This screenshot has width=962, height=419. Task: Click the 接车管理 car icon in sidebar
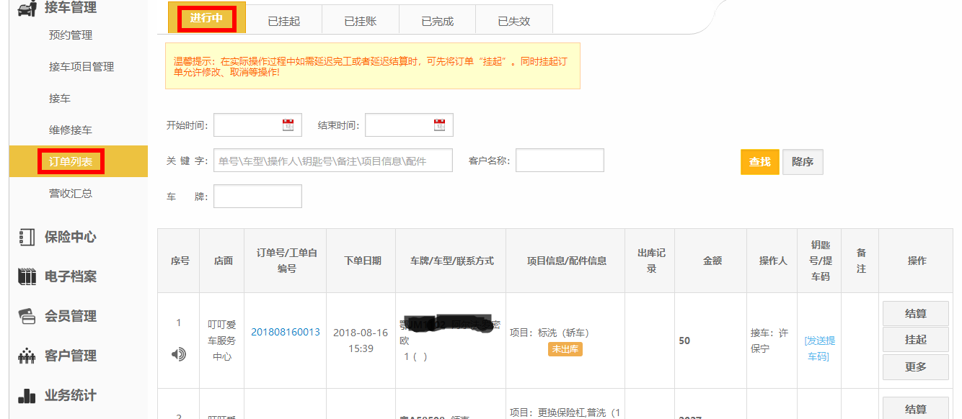[x=26, y=8]
